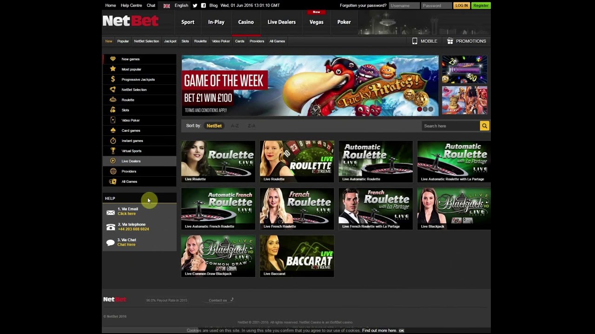Click the Slots sidebar icon

[x=112, y=110]
